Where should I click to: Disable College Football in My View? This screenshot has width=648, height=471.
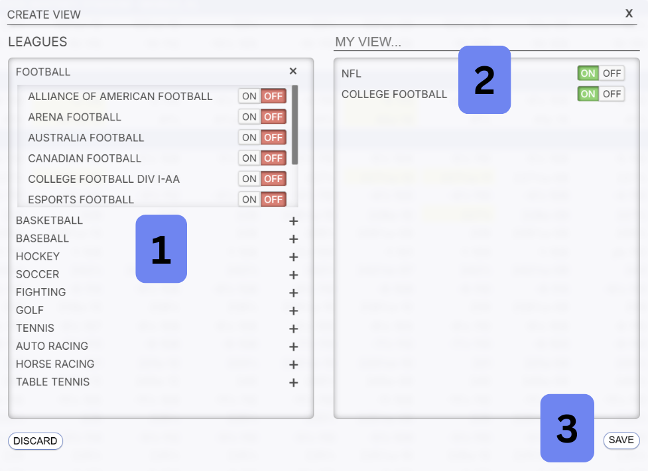[x=612, y=94]
